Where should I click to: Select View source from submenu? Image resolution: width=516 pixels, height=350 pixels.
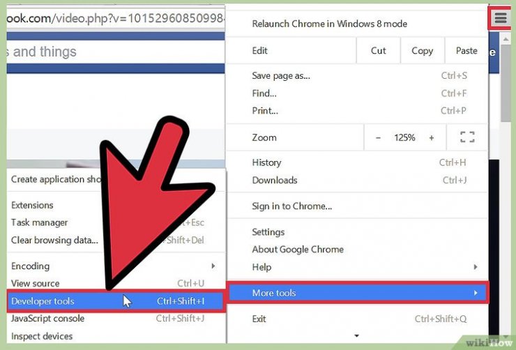(116, 283)
